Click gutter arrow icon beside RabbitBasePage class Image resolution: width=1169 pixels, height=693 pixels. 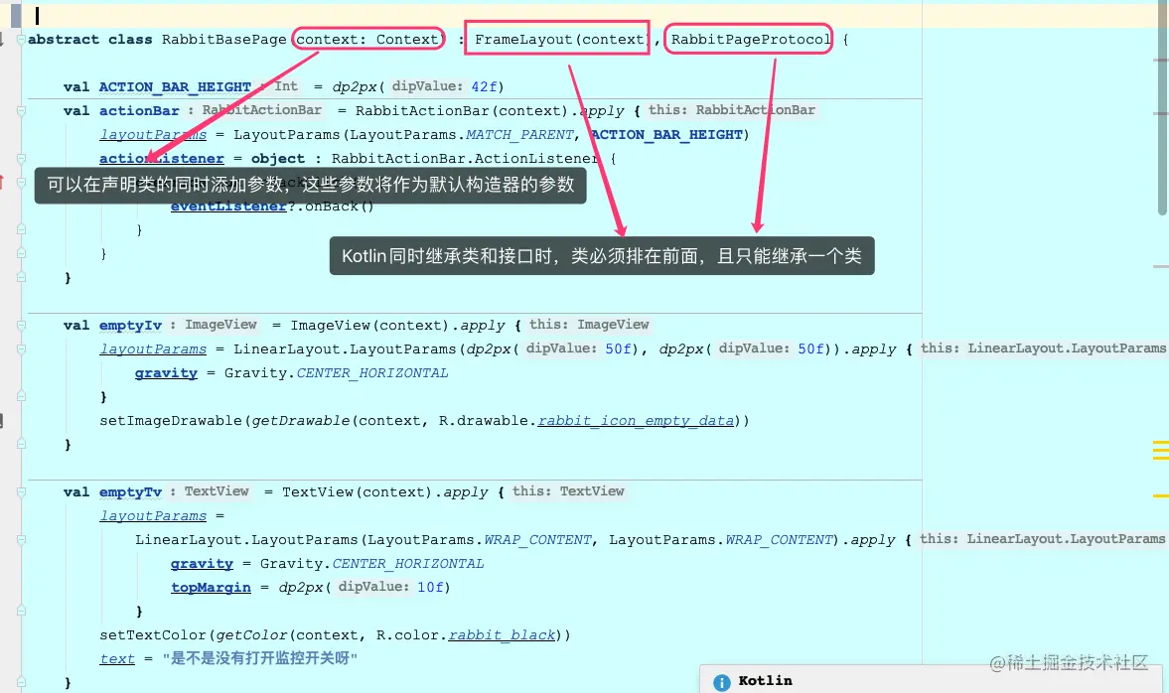pyautogui.click(x=2, y=40)
